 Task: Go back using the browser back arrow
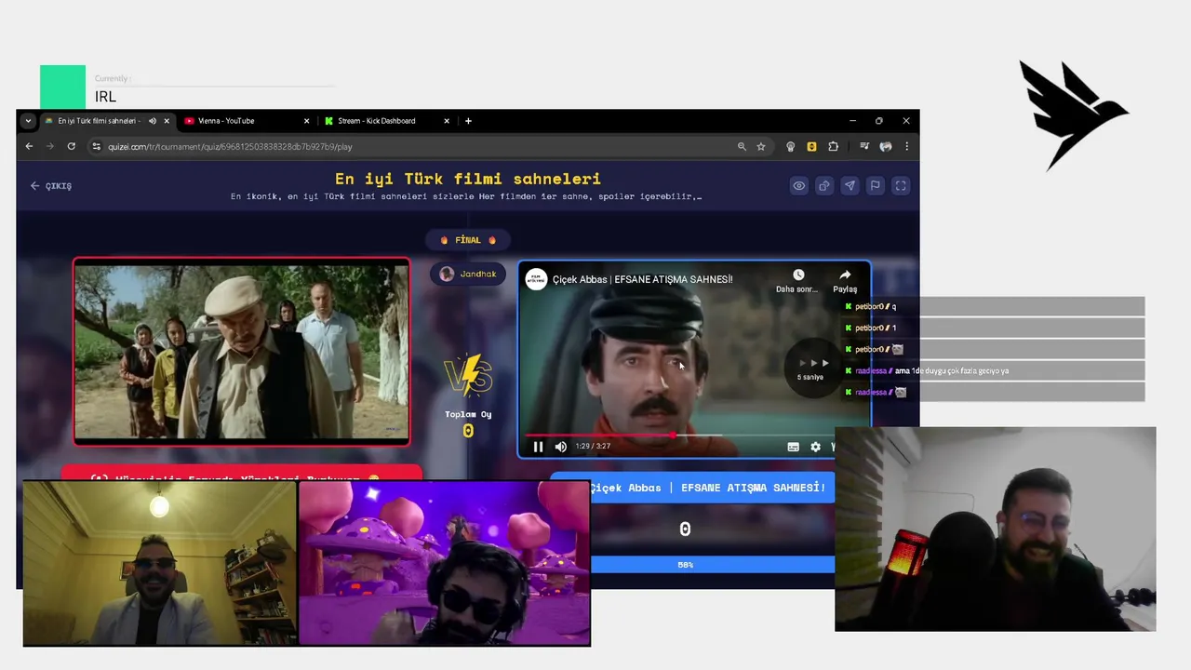pyautogui.click(x=29, y=146)
